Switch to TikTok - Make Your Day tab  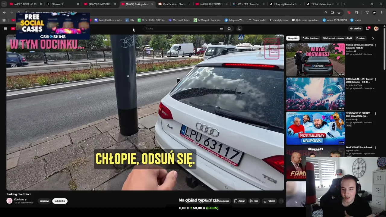pos(322,4)
